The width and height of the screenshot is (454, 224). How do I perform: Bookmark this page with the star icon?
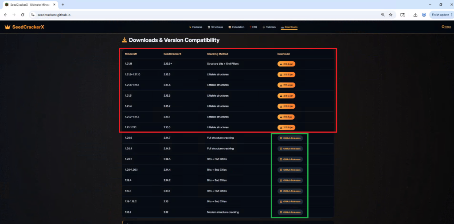[390, 15]
